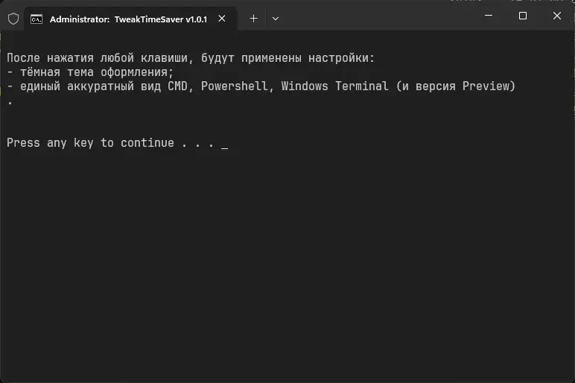Click the blinking cursor after the prompt

[225, 144]
